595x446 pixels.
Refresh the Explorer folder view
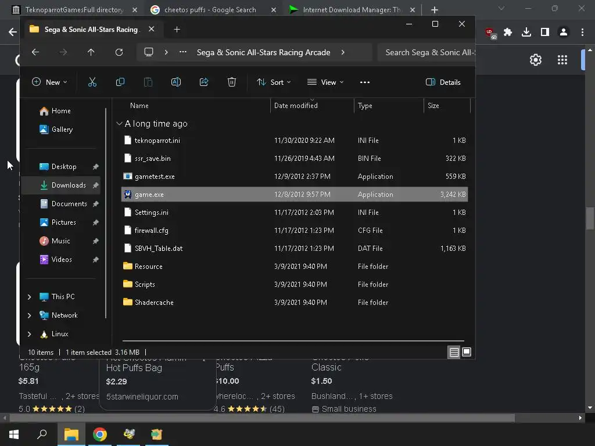(x=119, y=52)
